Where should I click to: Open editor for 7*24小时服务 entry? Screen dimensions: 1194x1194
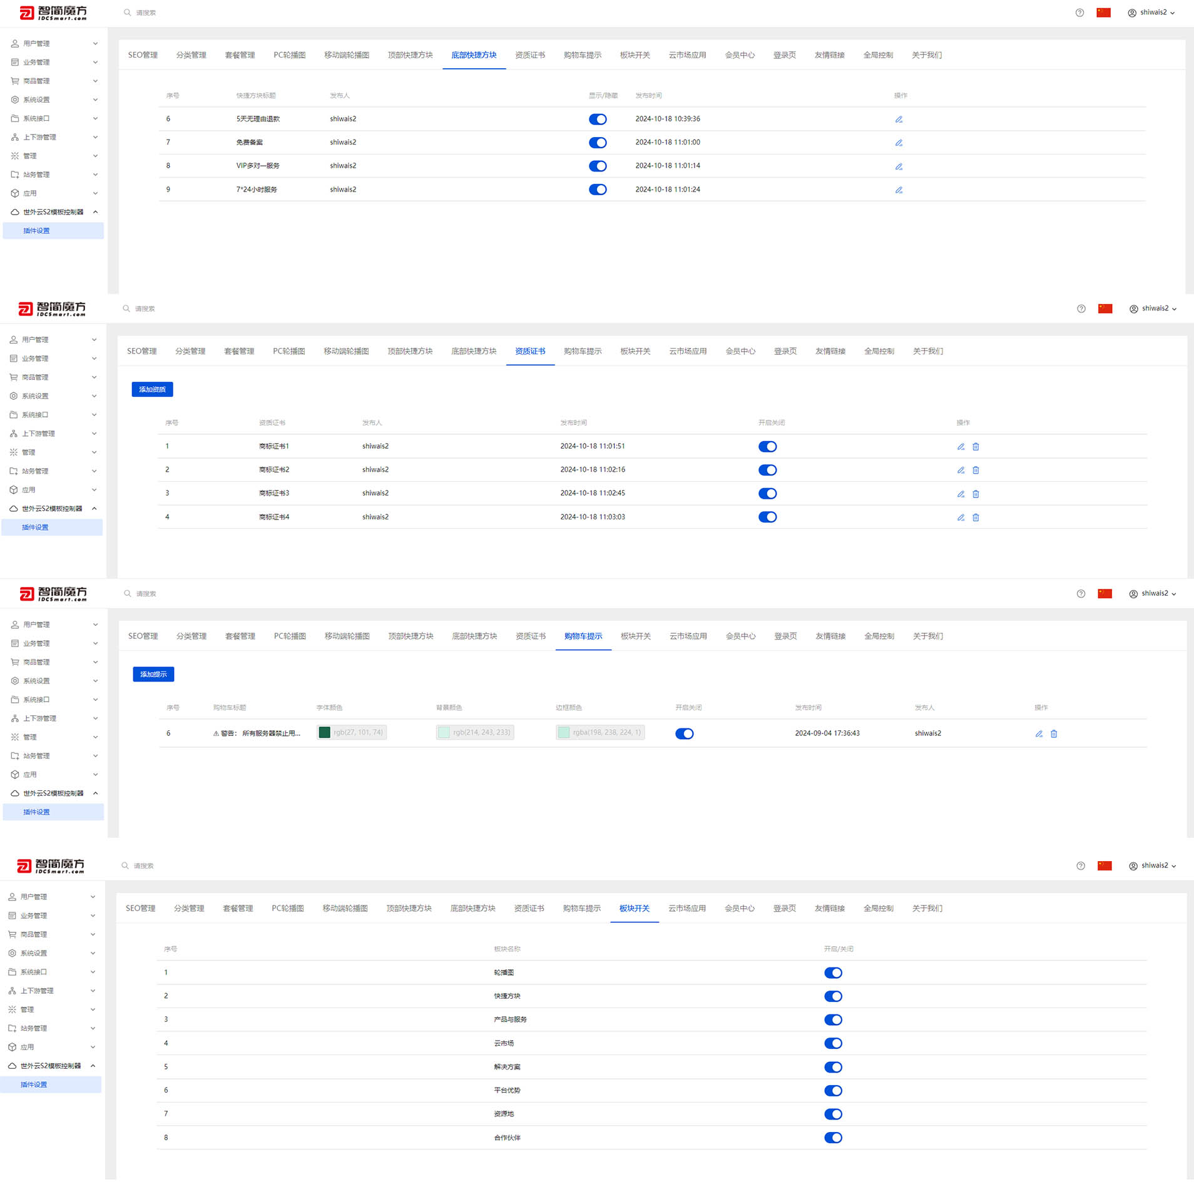tap(899, 190)
